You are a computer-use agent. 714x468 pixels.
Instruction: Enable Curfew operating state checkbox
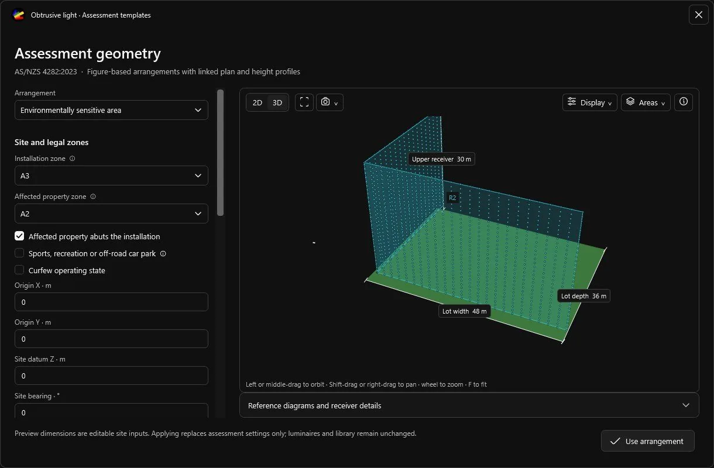(19, 270)
